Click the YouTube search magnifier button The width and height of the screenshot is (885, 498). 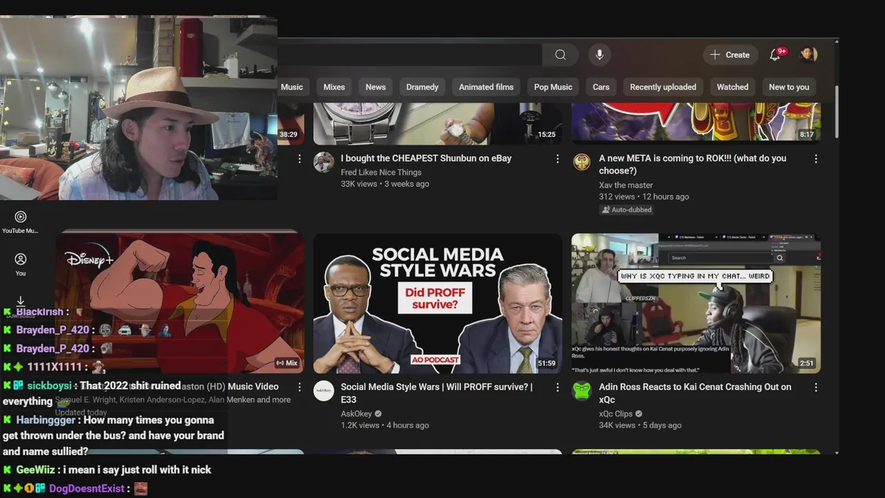tap(561, 55)
